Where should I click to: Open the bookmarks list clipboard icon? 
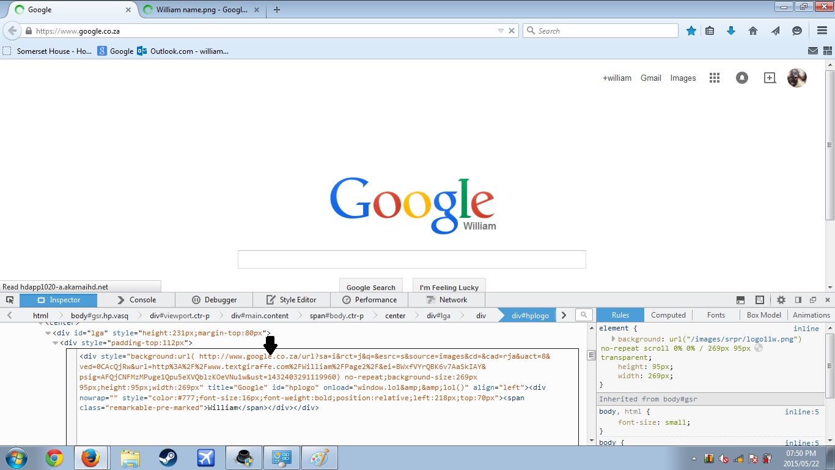pos(710,31)
